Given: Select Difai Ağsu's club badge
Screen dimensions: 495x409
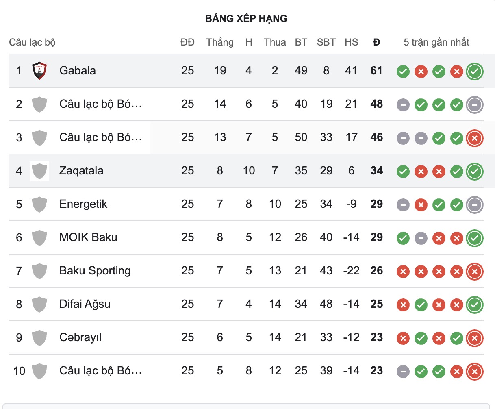Looking at the screenshot, I should 39,305.
